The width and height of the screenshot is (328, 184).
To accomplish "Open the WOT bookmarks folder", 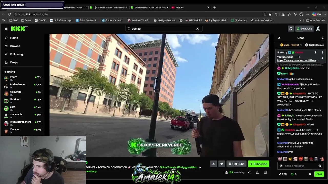I will pos(14,20).
